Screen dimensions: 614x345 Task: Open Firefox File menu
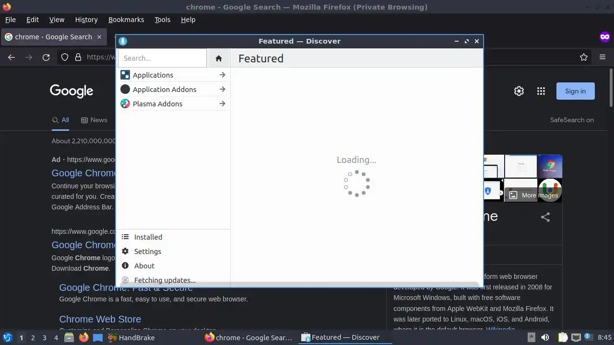pyautogui.click(x=10, y=20)
